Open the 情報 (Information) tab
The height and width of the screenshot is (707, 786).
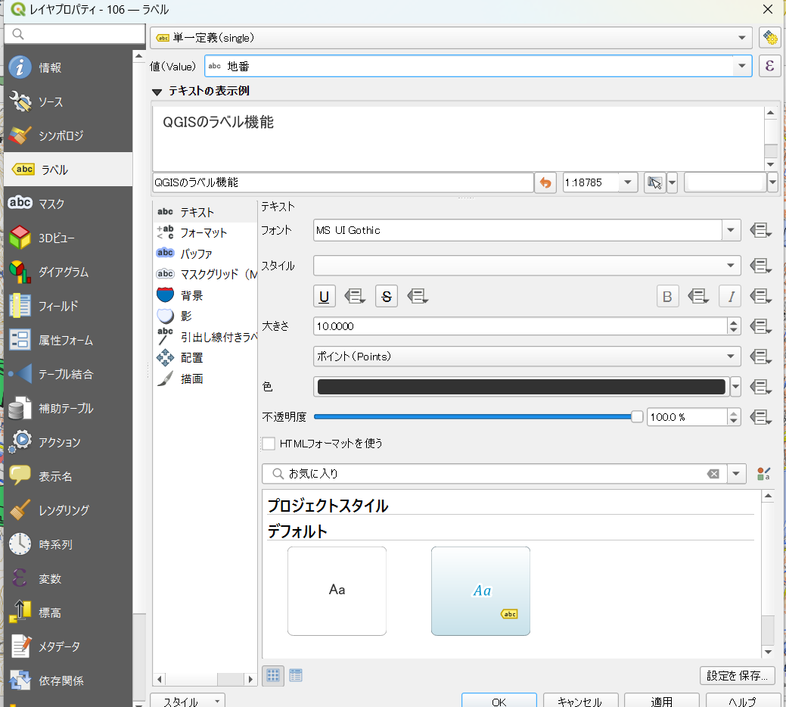coord(68,67)
